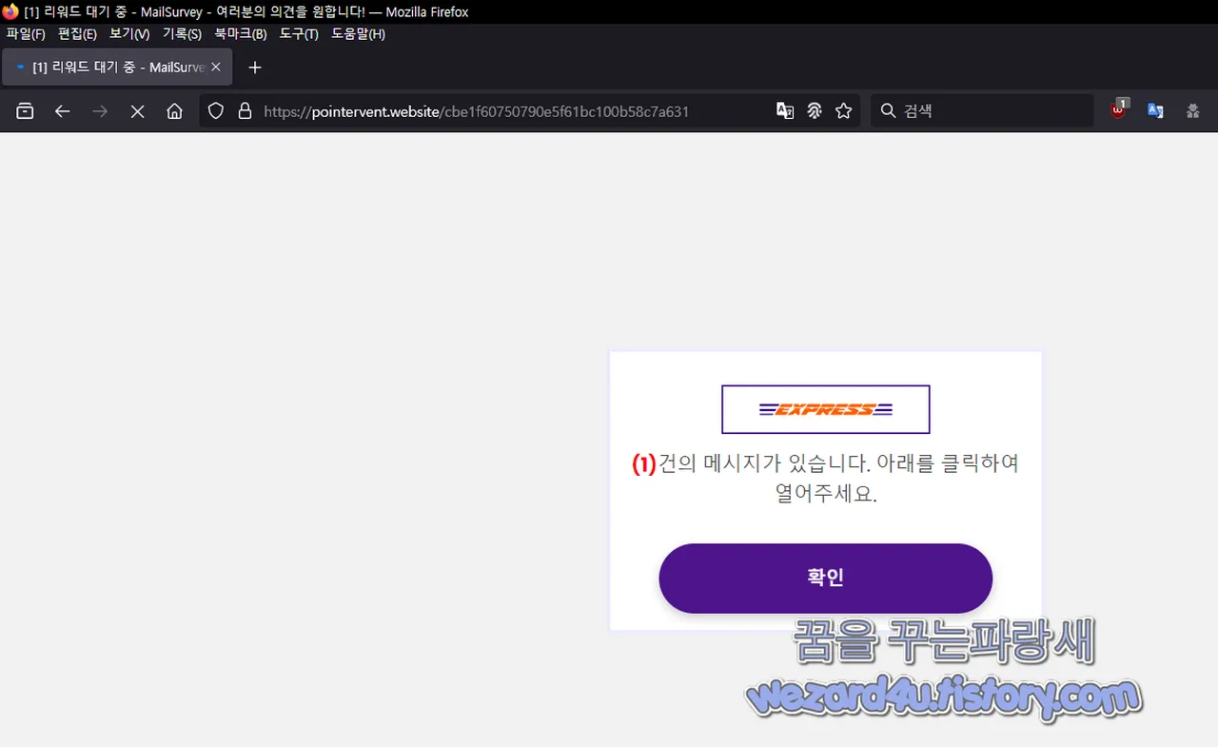Screen dimensions: 1218x747
Task: Open the 도구(T) menu
Action: (x=299, y=34)
